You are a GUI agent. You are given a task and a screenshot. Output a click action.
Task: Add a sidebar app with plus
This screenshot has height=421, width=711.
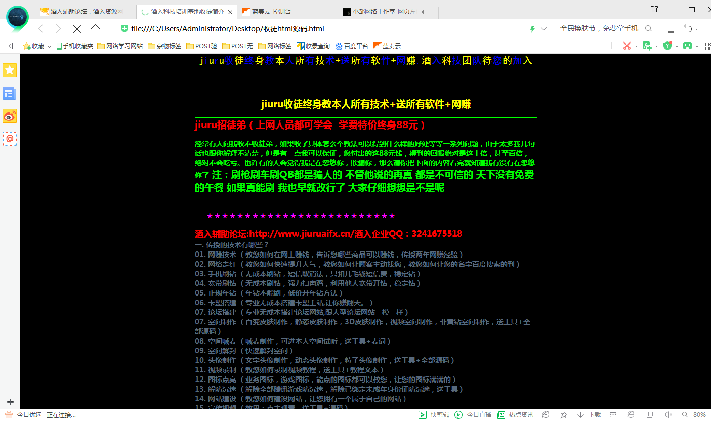(10, 402)
